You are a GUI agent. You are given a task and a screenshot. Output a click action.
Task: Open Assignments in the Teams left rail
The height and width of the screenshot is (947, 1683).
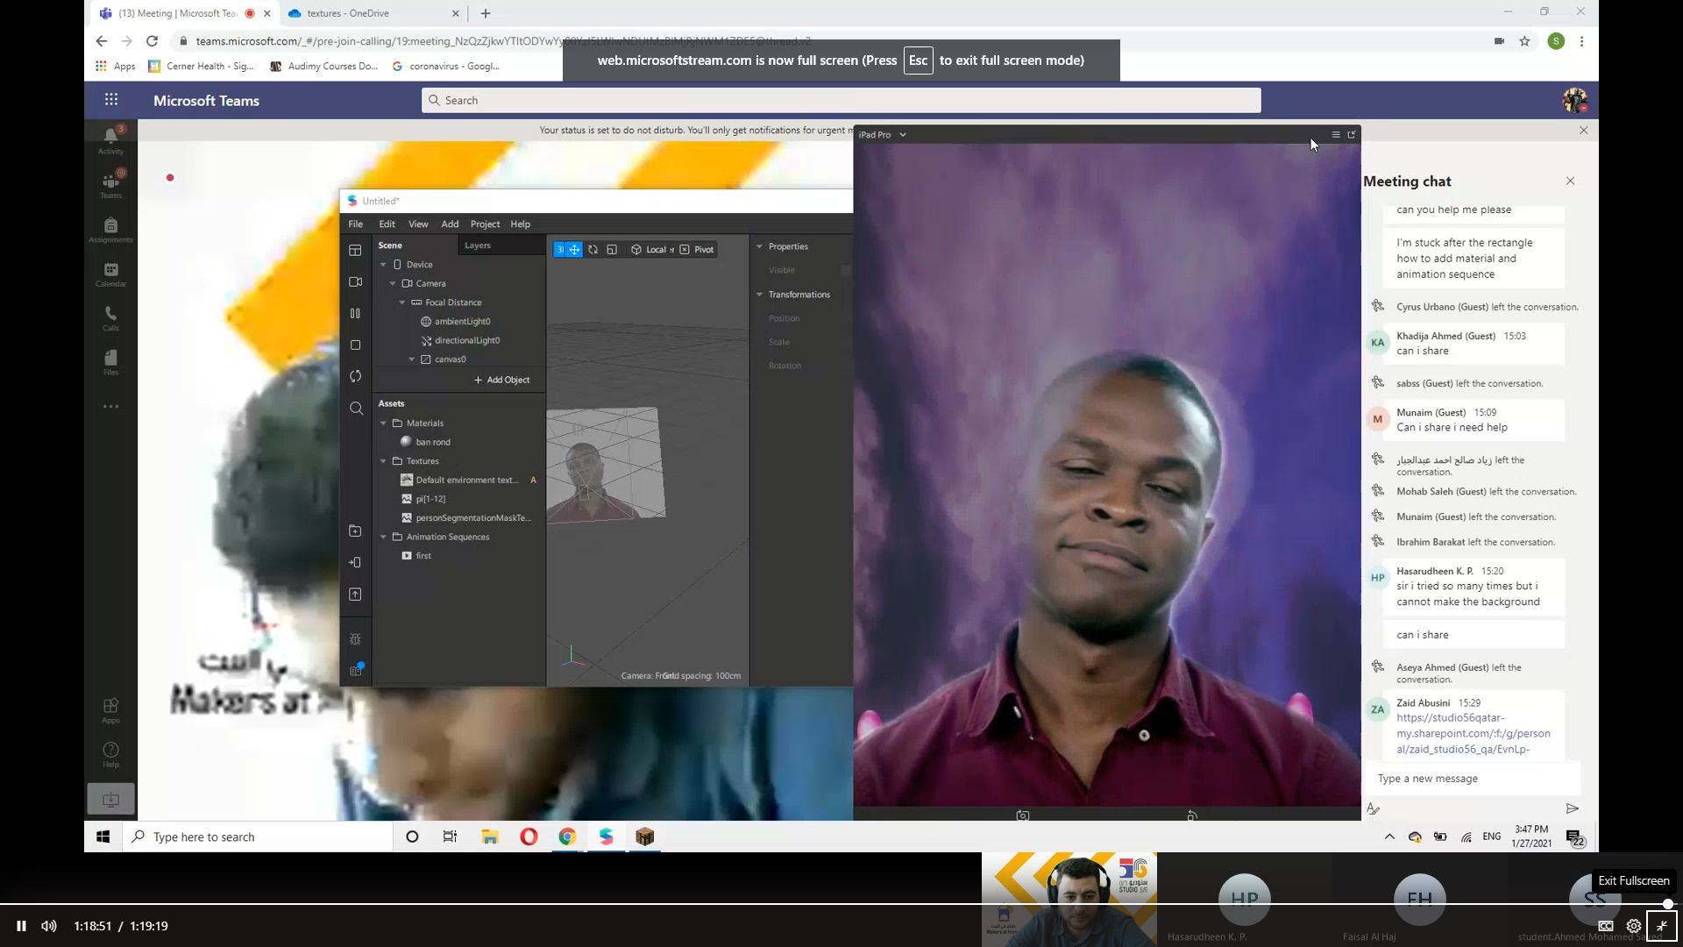[x=110, y=230]
